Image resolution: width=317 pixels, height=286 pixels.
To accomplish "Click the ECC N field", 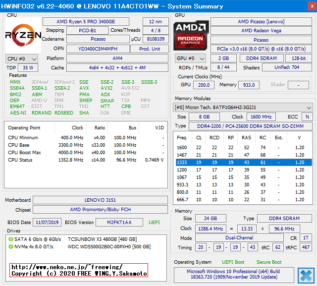I will pyautogui.click(x=307, y=116).
